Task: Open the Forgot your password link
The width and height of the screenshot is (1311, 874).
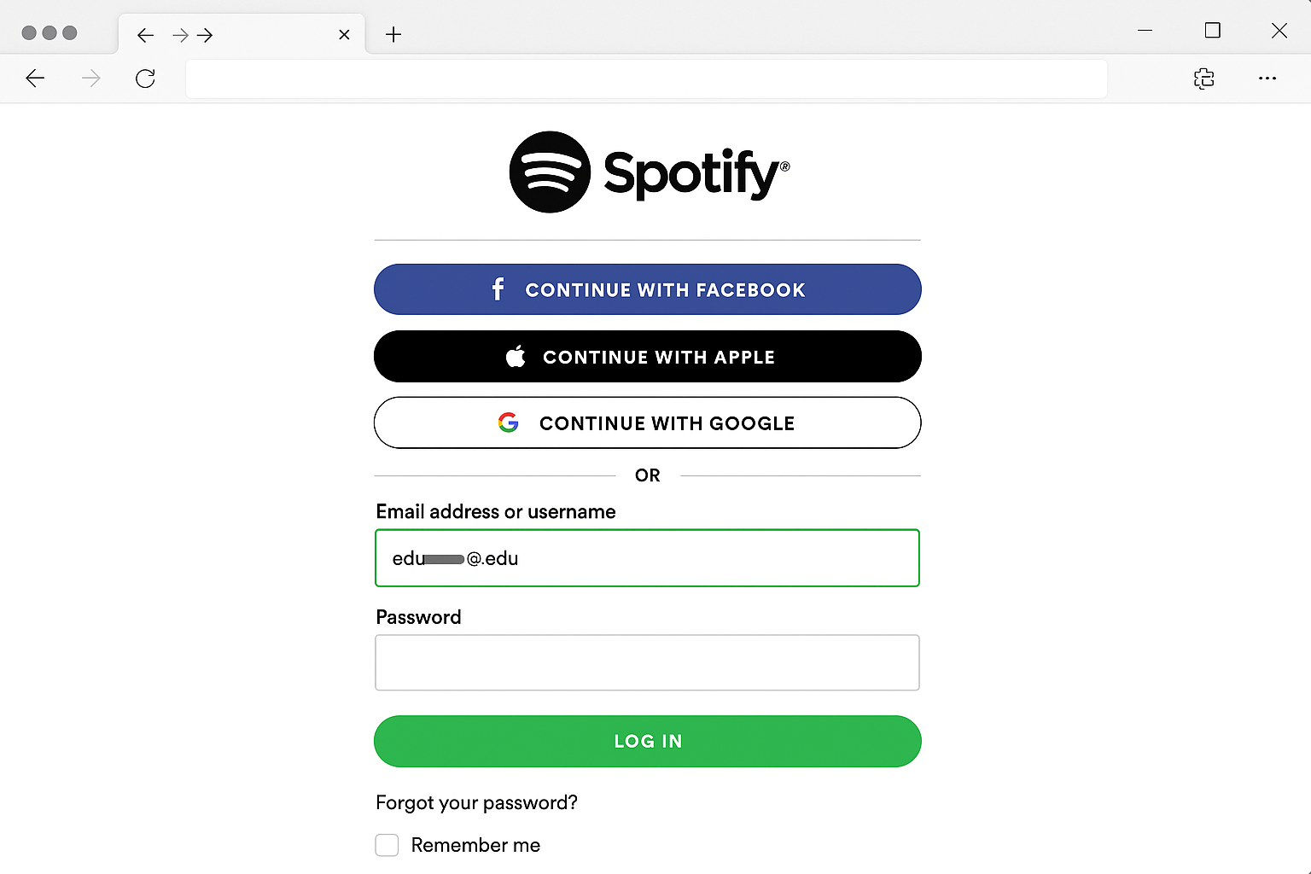Action: click(x=476, y=802)
